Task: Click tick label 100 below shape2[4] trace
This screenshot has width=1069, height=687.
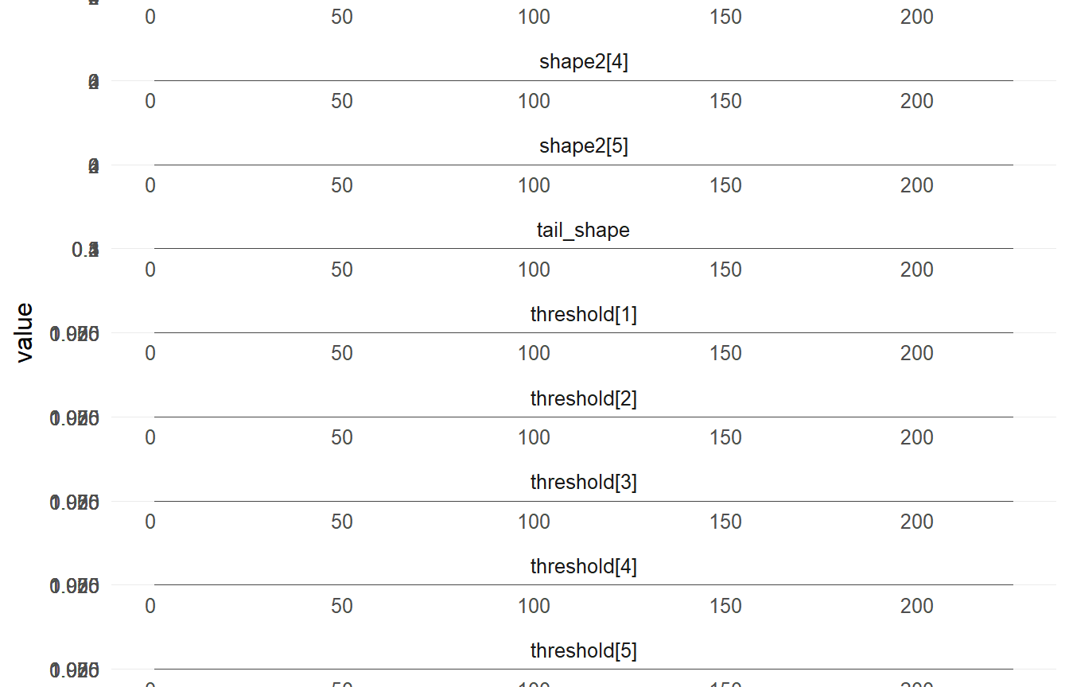Action: [534, 102]
